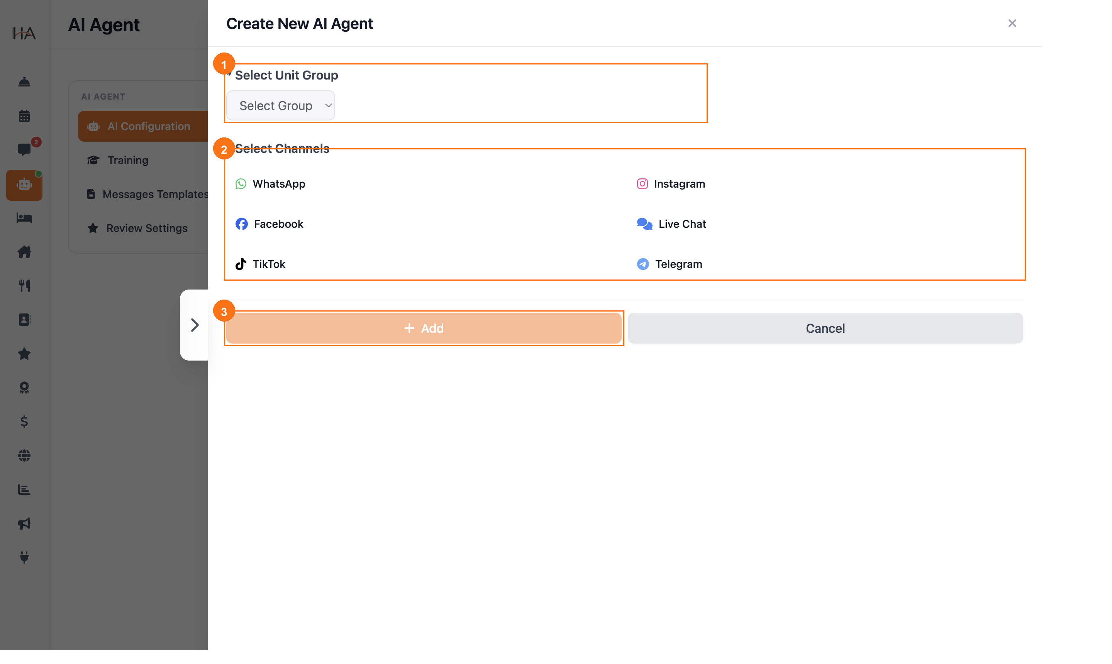Open the chat messages icon with badge
Viewport: 1112px width, 664px height.
[25, 149]
